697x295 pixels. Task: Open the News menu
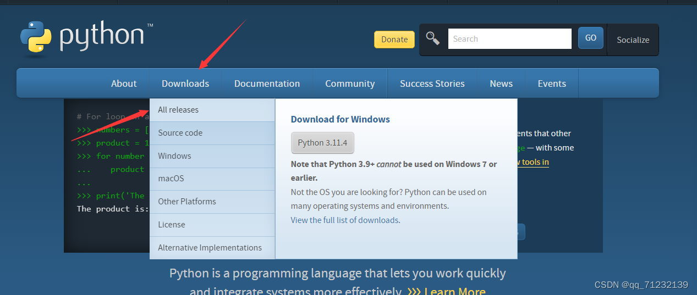coord(501,84)
